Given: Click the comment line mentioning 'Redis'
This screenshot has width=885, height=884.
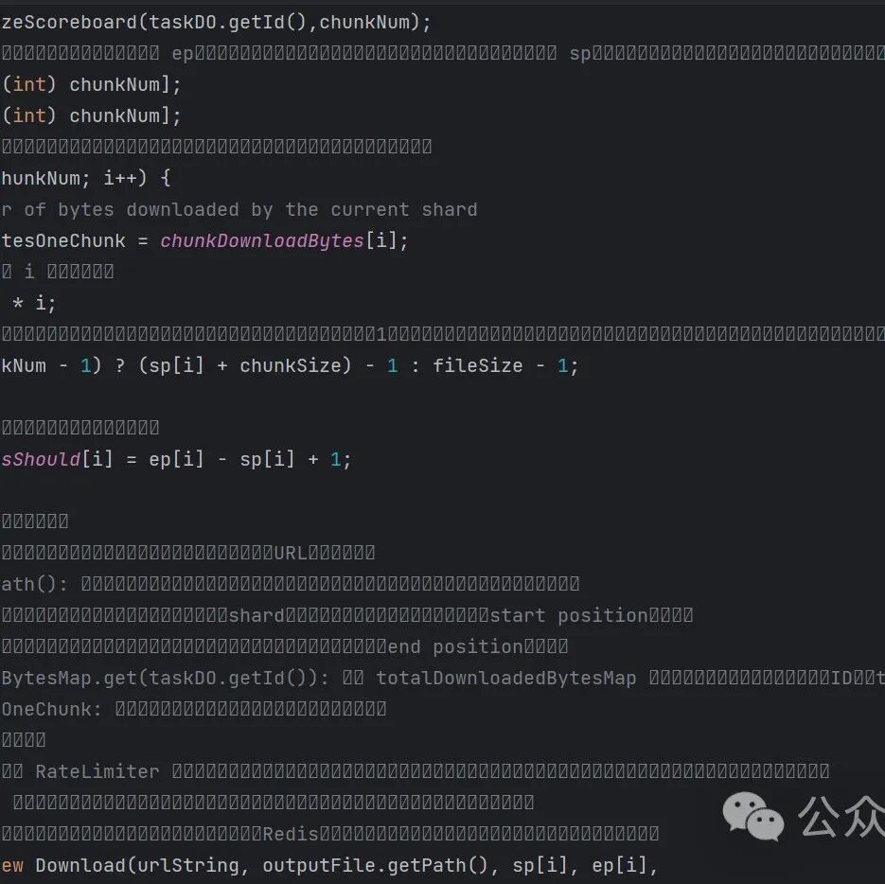Looking at the screenshot, I should tap(329, 833).
